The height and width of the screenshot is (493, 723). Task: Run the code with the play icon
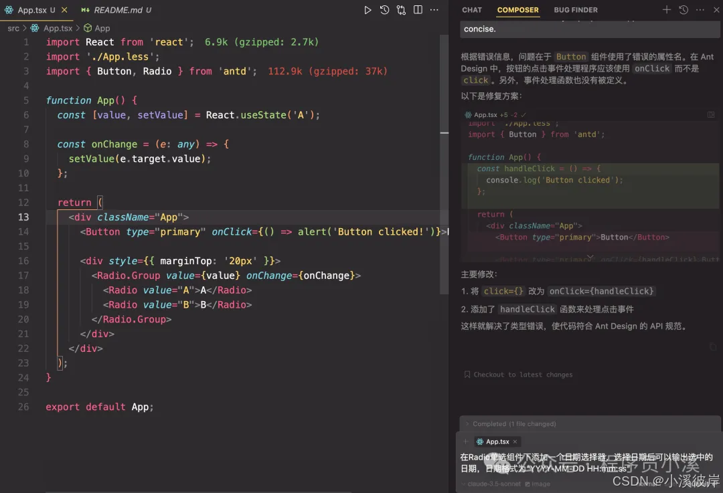tap(368, 9)
